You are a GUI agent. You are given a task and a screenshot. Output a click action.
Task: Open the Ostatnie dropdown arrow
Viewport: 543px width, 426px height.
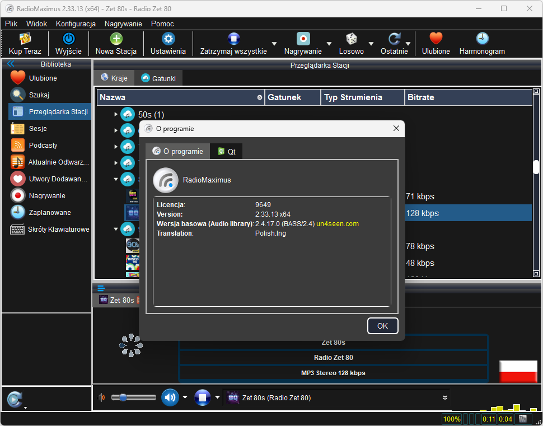408,44
